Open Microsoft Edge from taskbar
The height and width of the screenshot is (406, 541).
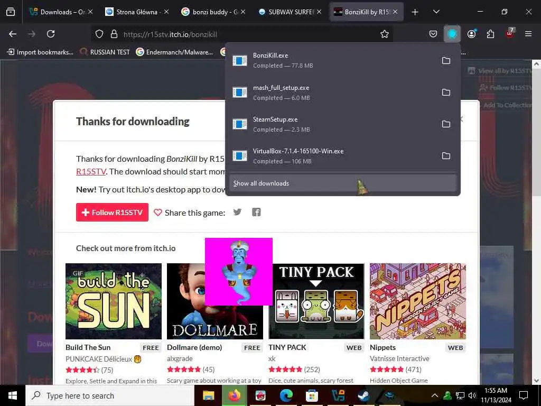click(x=286, y=395)
